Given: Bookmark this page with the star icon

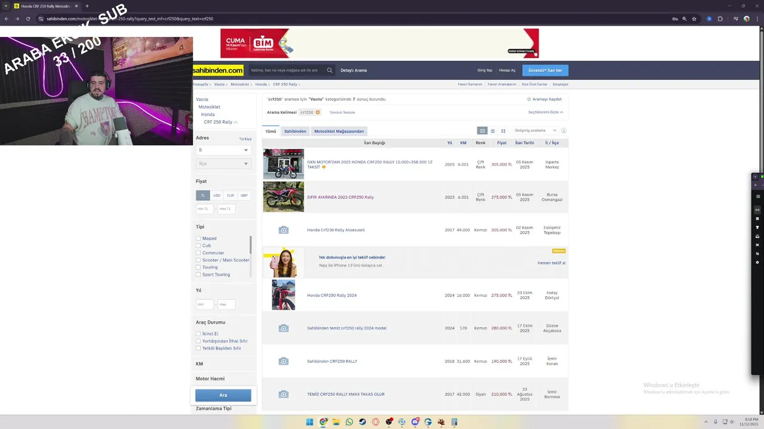Looking at the screenshot, I should (694, 18).
